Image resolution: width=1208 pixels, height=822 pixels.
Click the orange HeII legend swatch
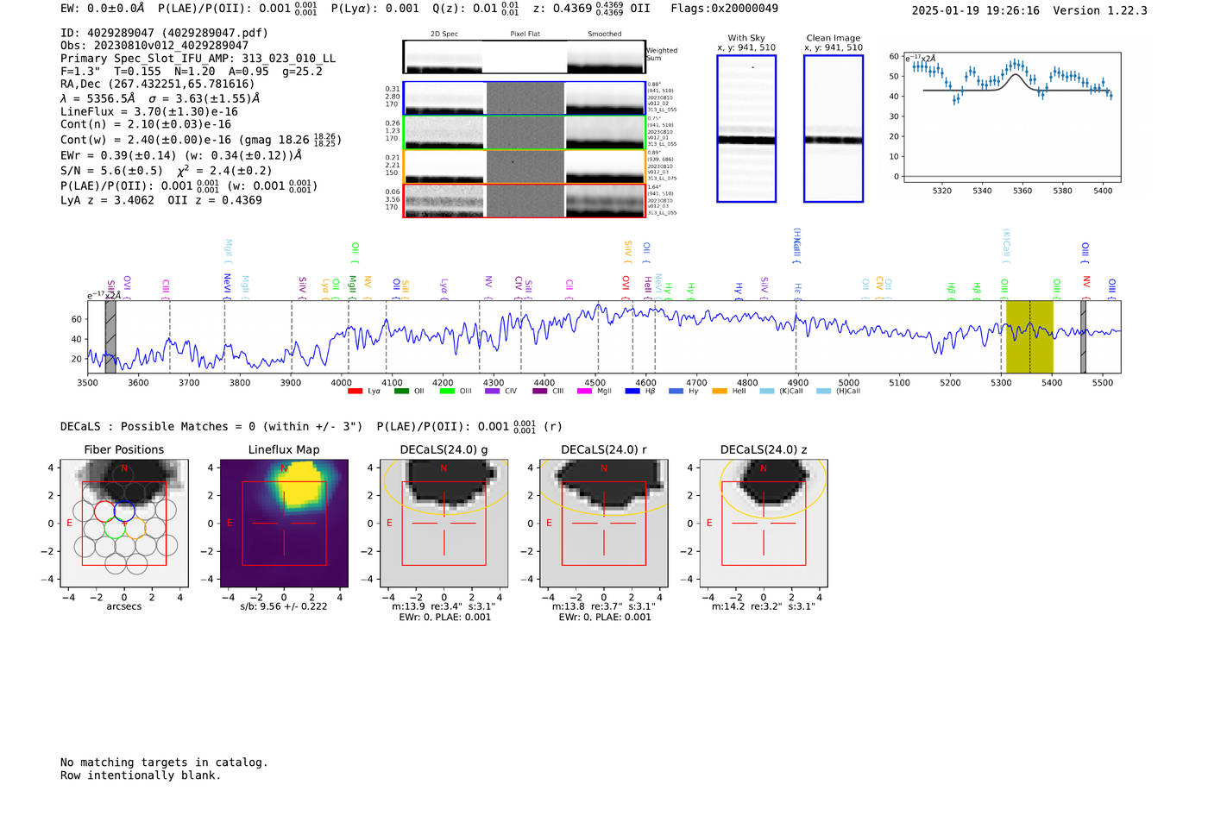tap(720, 392)
